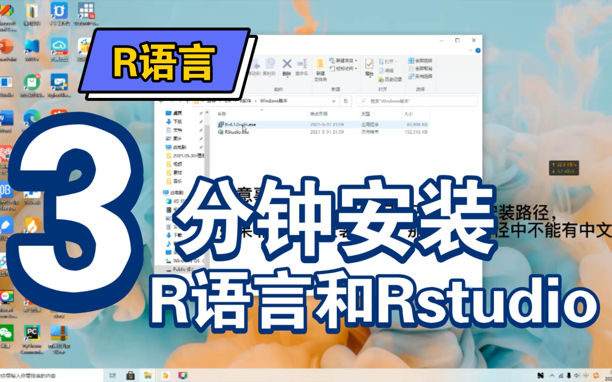
Task: Select 此电脑 in the sidebar tree
Action: pos(177,193)
